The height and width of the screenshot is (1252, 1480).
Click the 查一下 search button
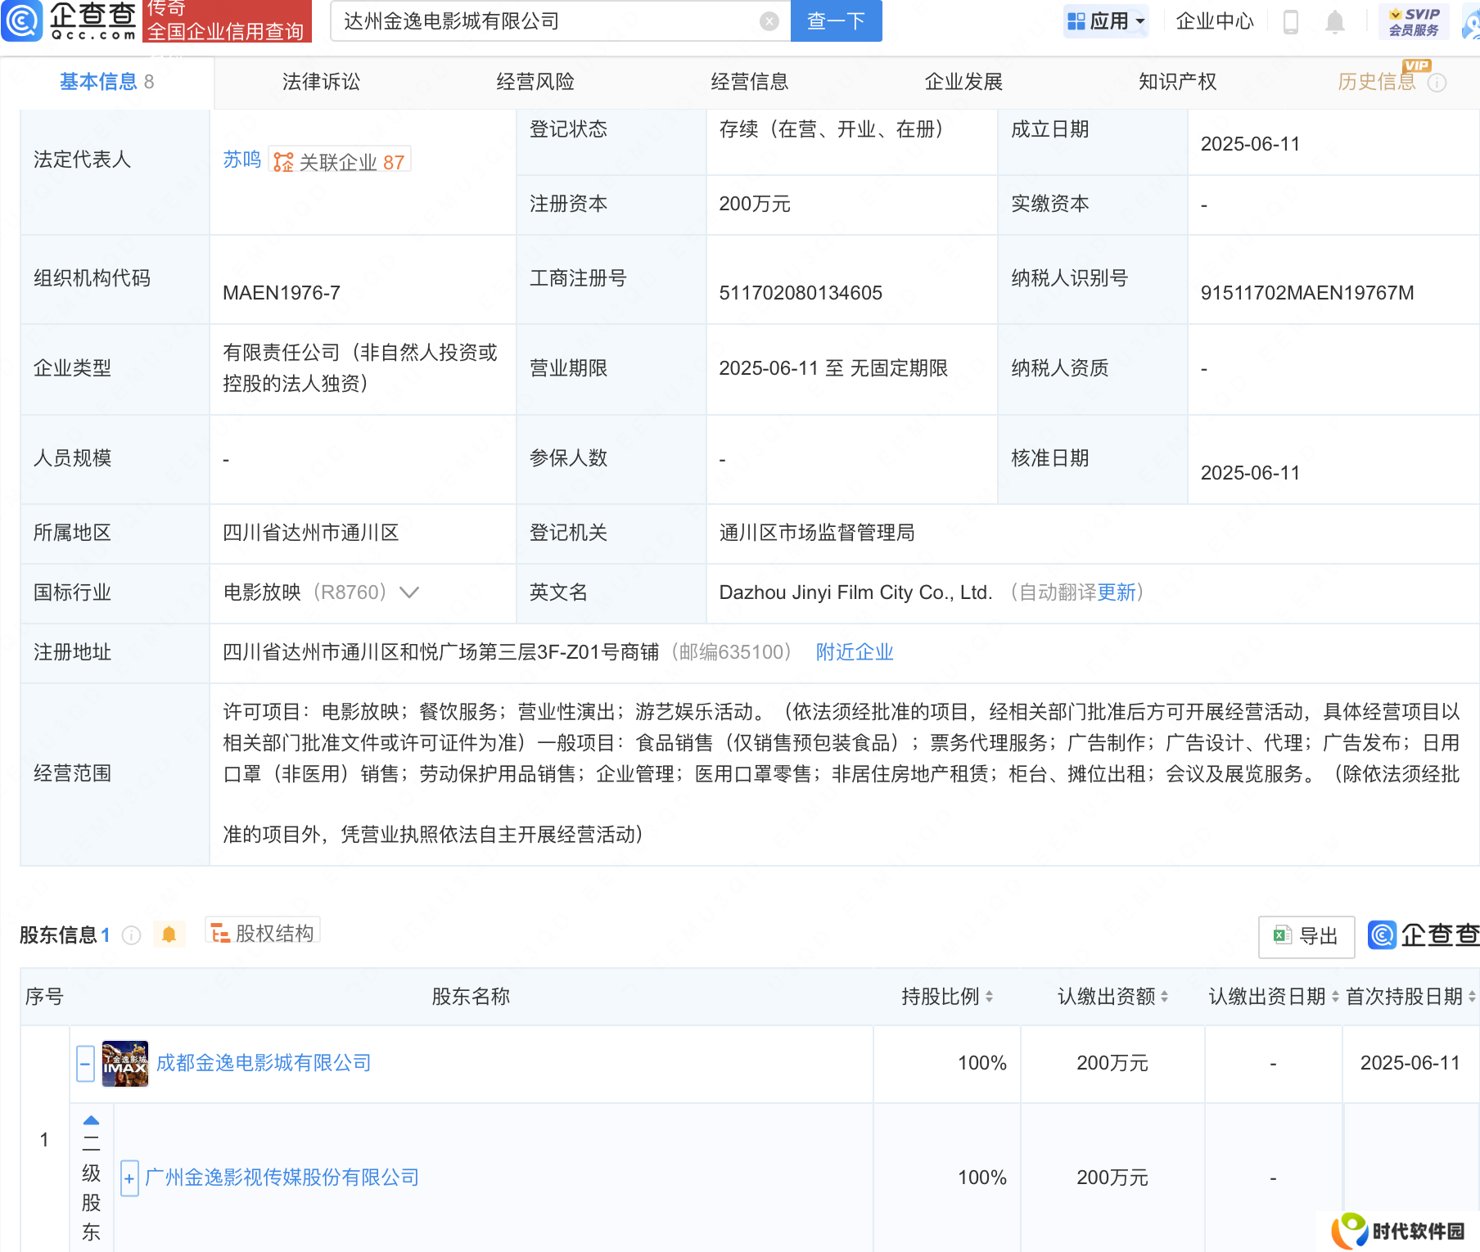tap(836, 20)
